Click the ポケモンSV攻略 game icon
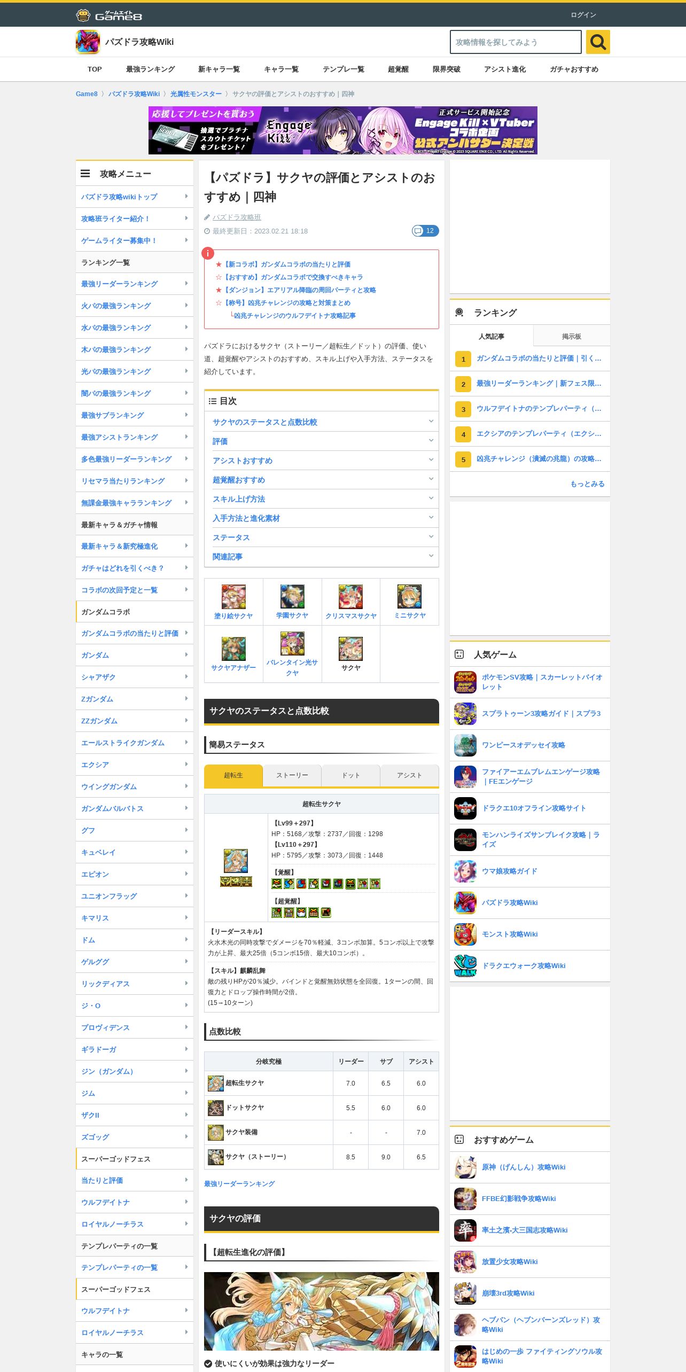 click(x=465, y=682)
